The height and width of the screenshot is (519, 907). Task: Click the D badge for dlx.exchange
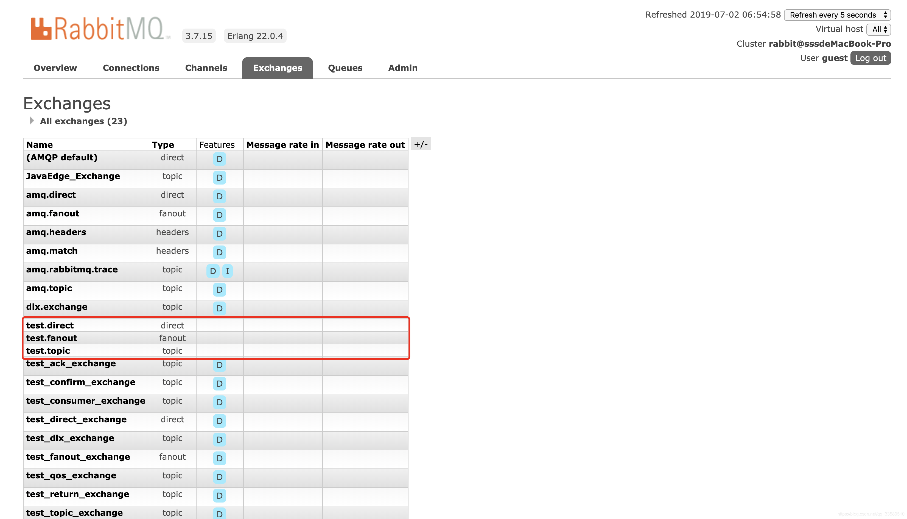pos(219,308)
